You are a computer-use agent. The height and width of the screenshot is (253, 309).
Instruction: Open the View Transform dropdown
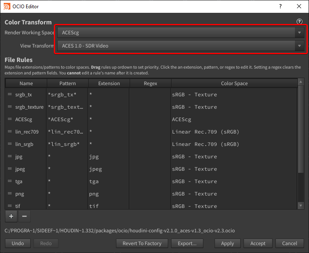181,45
